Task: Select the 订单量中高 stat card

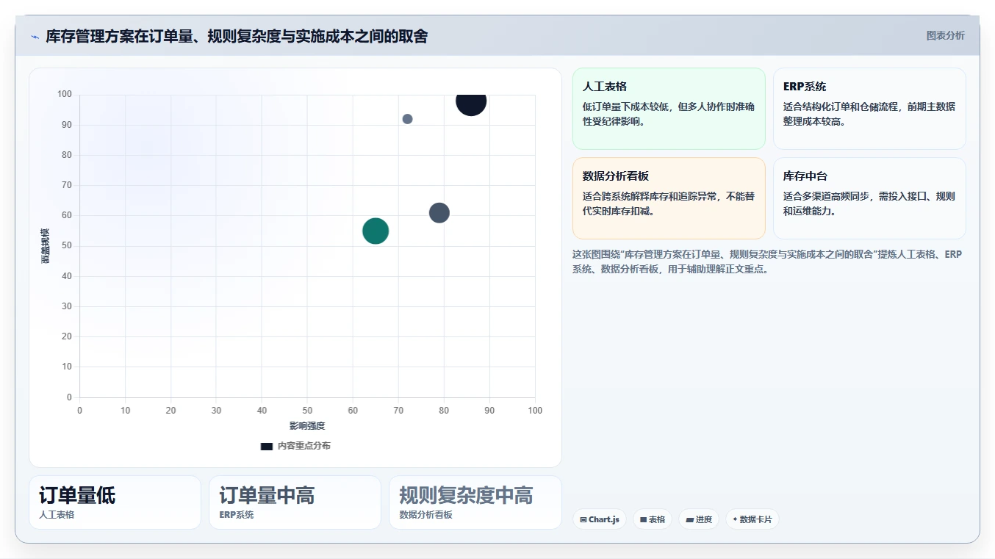Action: (x=295, y=502)
